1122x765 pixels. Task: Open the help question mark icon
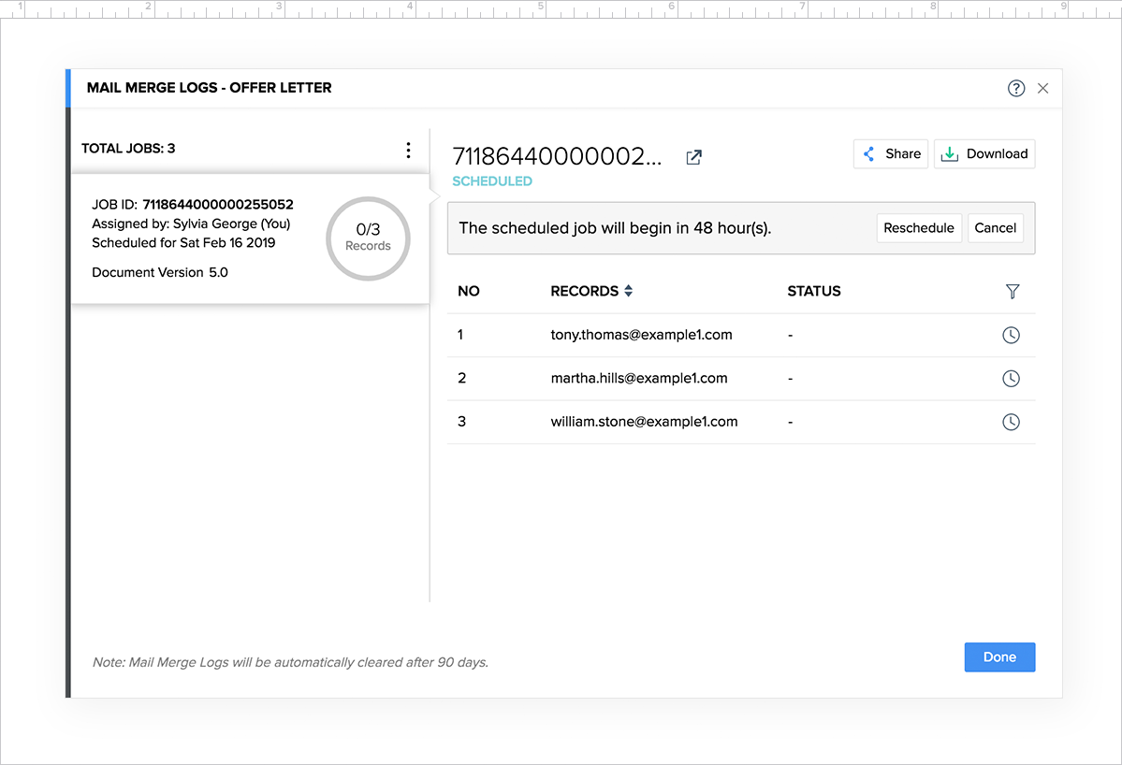pos(1016,88)
